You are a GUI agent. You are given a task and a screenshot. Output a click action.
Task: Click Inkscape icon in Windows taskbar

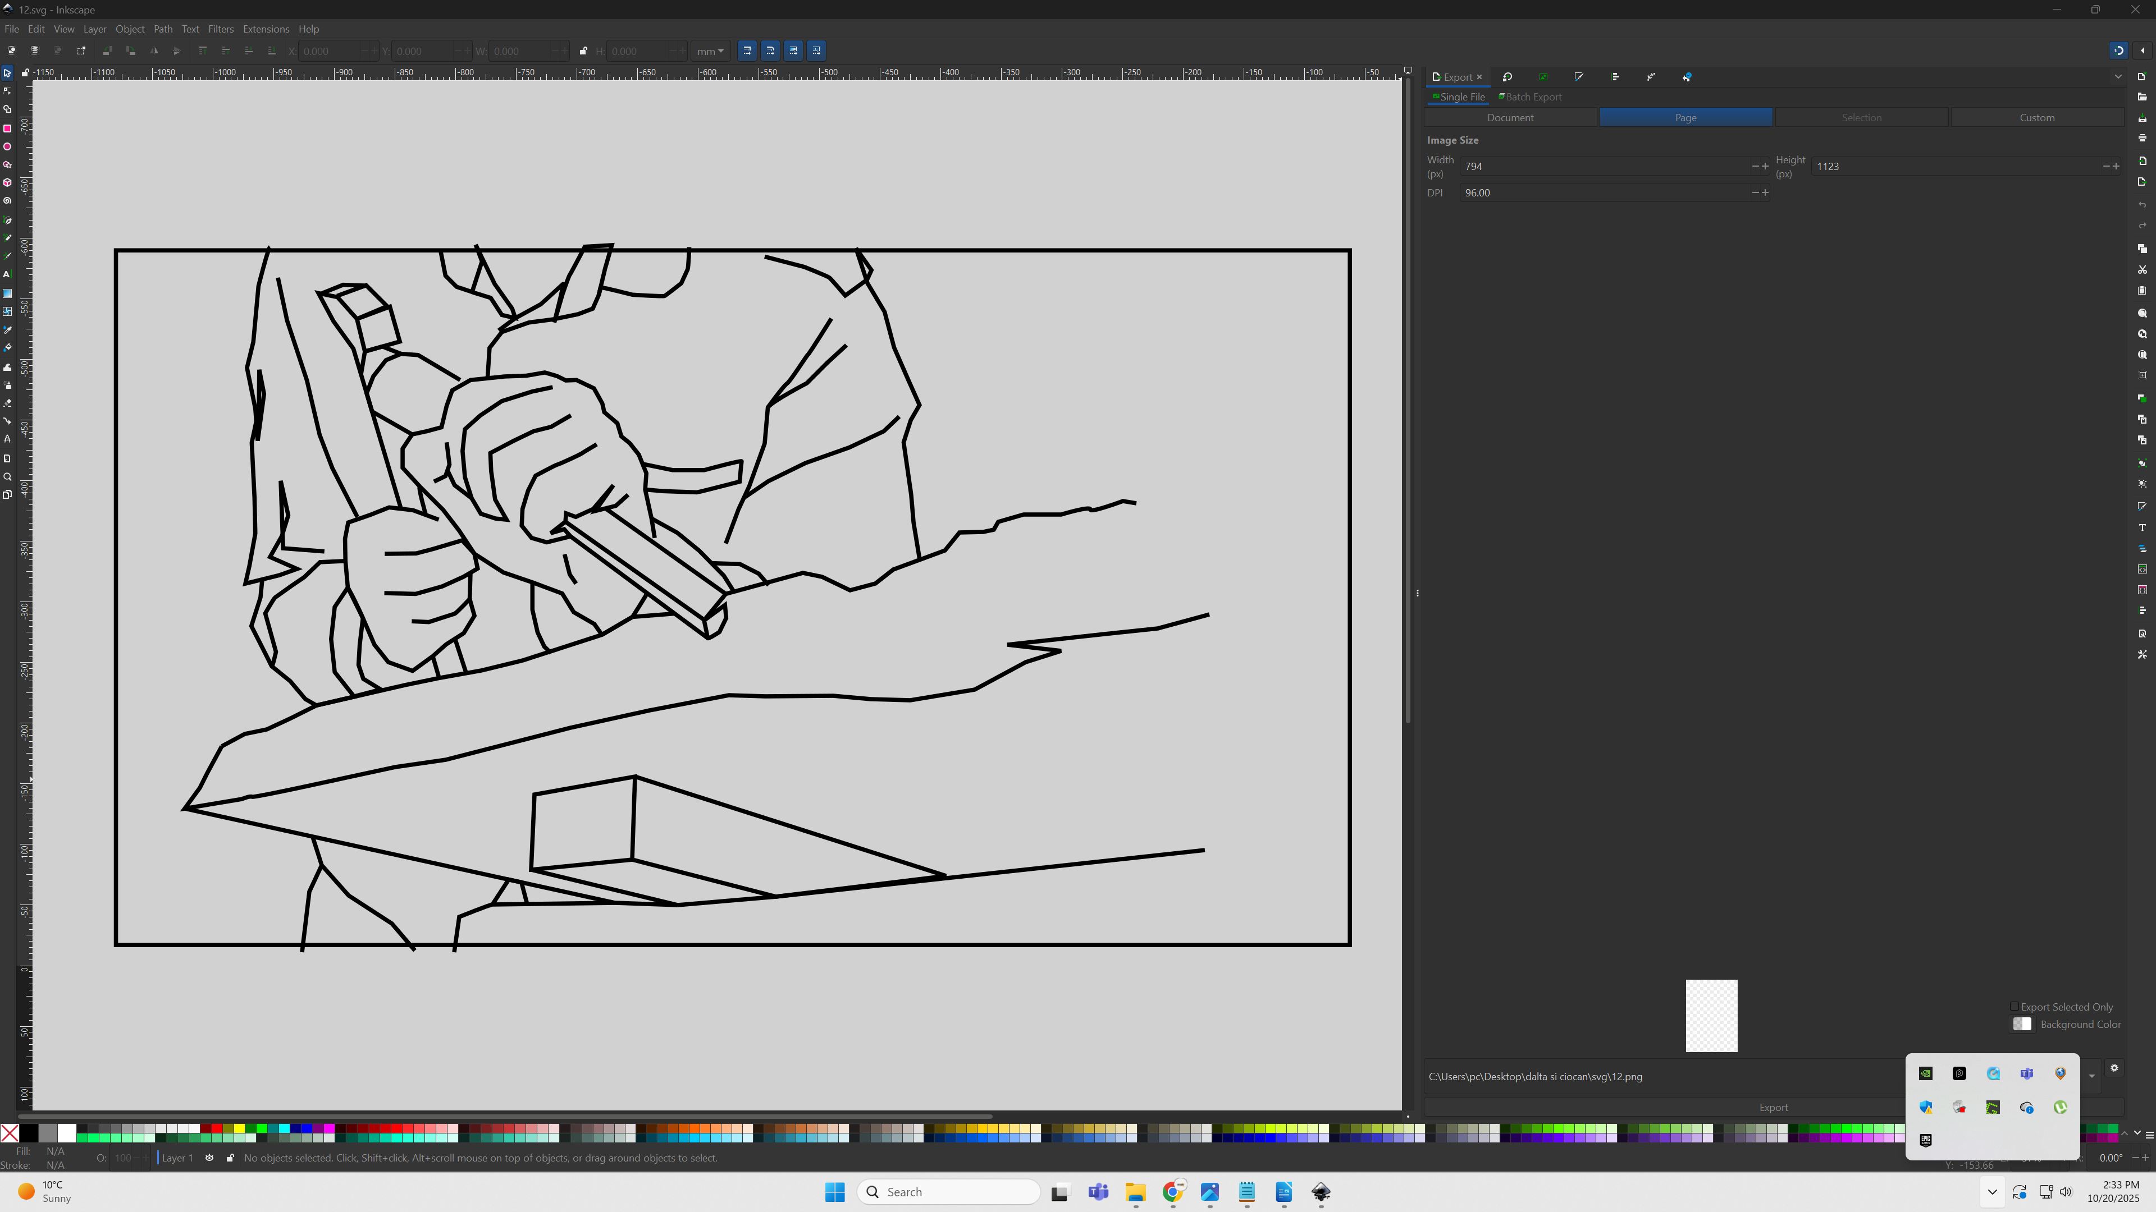[x=1321, y=1192]
